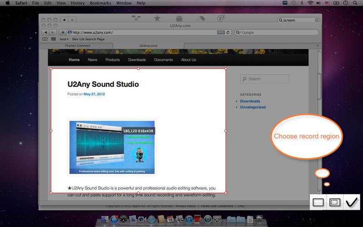Click the RSS badge in address bar
The width and height of the screenshot is (363, 227).
pyautogui.click(x=221, y=32)
